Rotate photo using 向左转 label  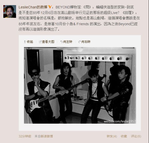(68, 42)
